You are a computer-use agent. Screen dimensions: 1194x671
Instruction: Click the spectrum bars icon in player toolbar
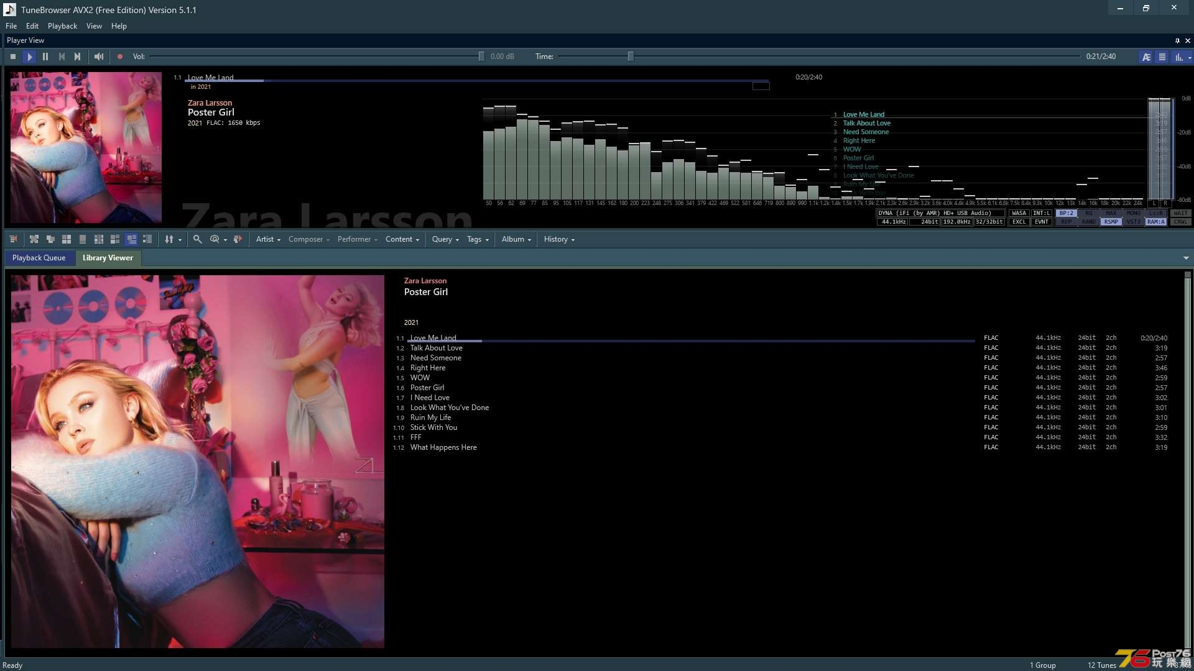pyautogui.click(x=1178, y=57)
